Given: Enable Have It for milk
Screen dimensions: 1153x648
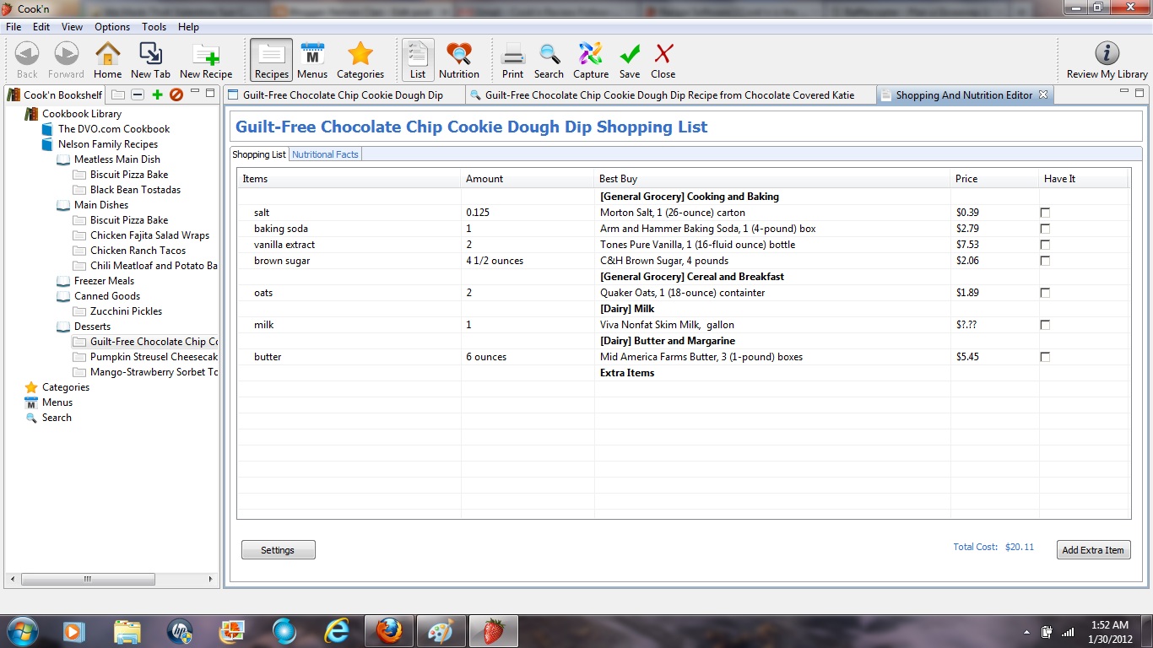Looking at the screenshot, I should point(1045,325).
